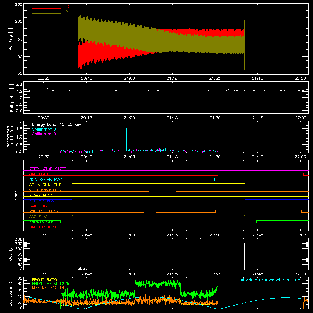Click the 21:00 label under Pointing plot
Image resolution: width=313 pixels, height=313 pixels.
[x=130, y=79]
